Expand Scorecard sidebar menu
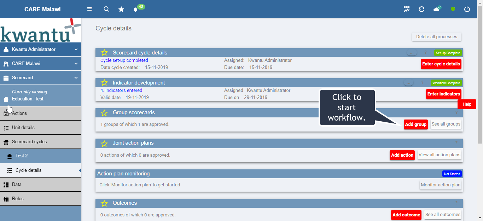The height and width of the screenshot is (221, 483). [41, 78]
